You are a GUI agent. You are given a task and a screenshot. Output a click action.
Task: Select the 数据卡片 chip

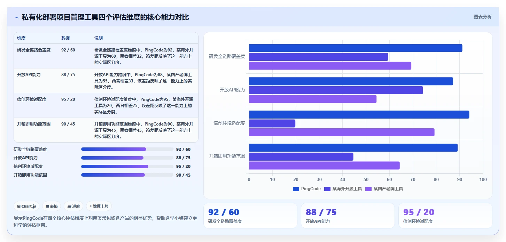point(99,206)
